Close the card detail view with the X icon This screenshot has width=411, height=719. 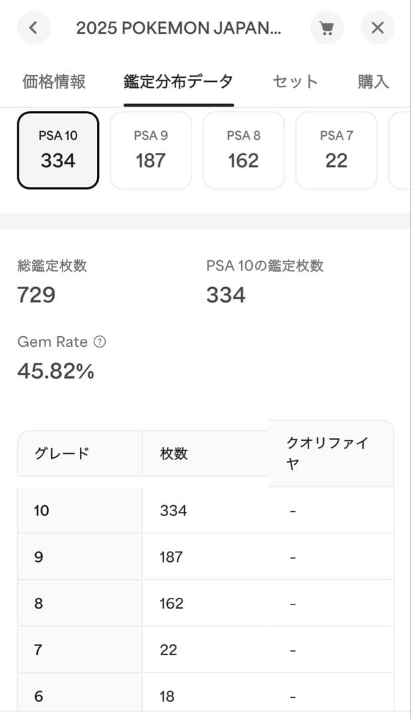tap(378, 28)
